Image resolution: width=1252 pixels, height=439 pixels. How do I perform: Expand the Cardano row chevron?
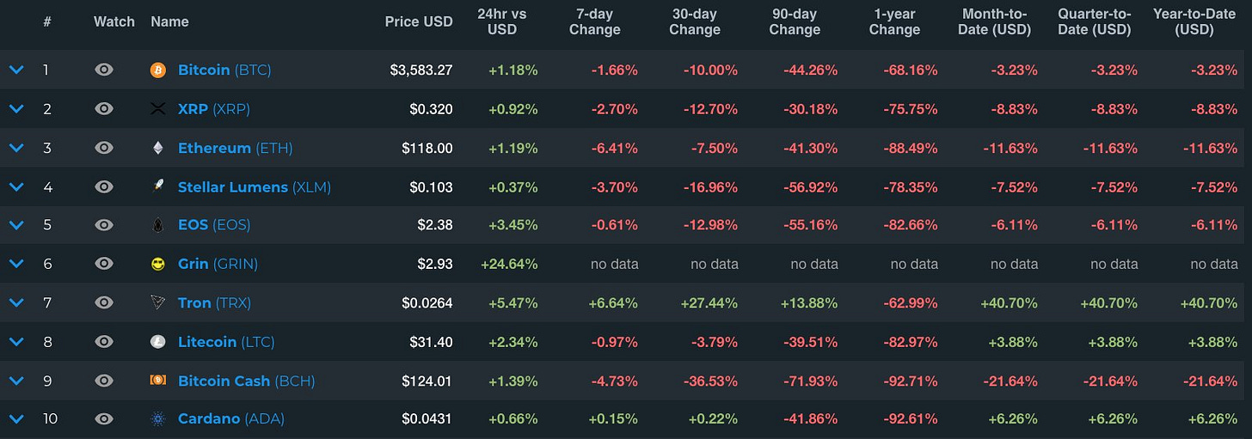15,419
